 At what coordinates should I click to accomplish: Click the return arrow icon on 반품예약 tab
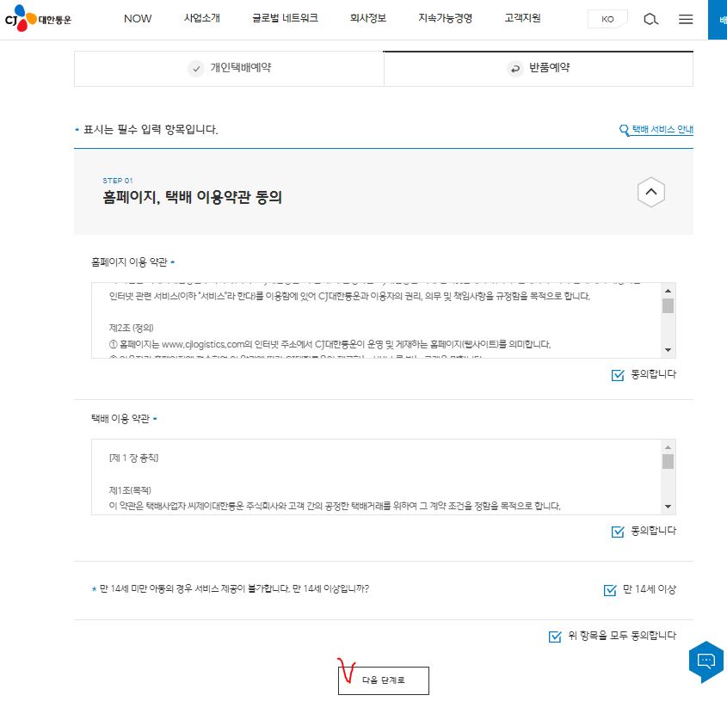click(514, 66)
